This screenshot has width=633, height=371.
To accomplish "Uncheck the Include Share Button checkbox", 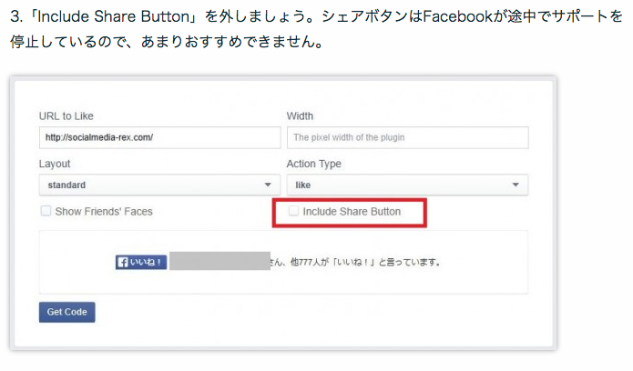I will point(293,211).
